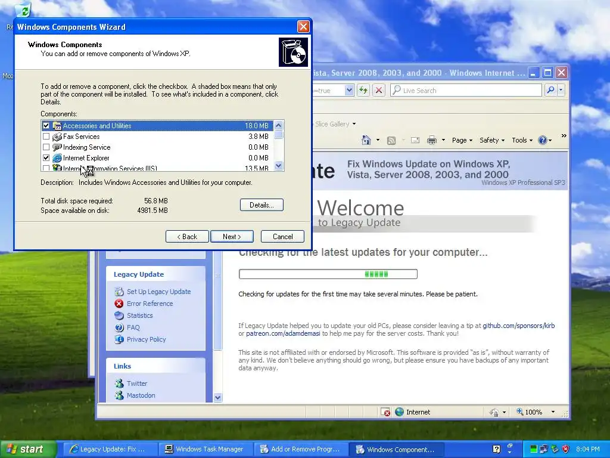
Task: Expand the IE toolbar overflow chevron
Action: pos(564,136)
